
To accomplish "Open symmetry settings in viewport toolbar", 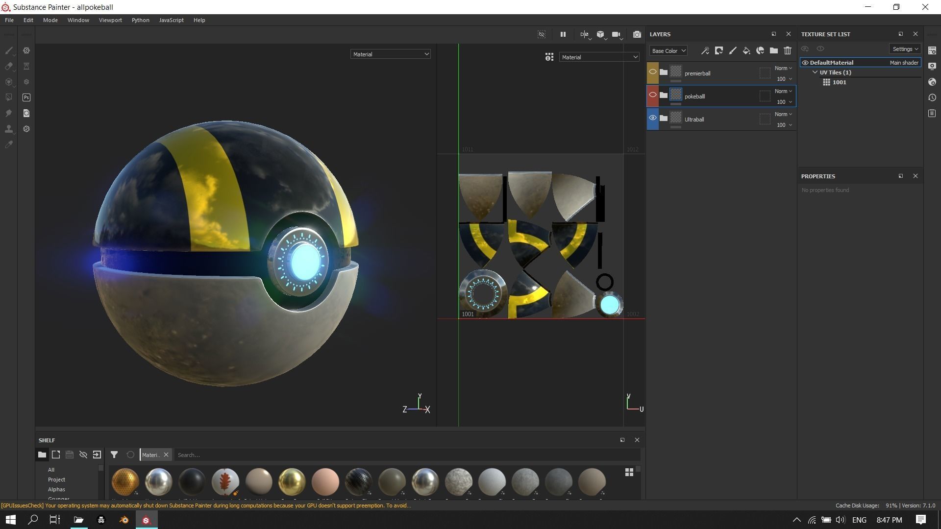I will [585, 34].
